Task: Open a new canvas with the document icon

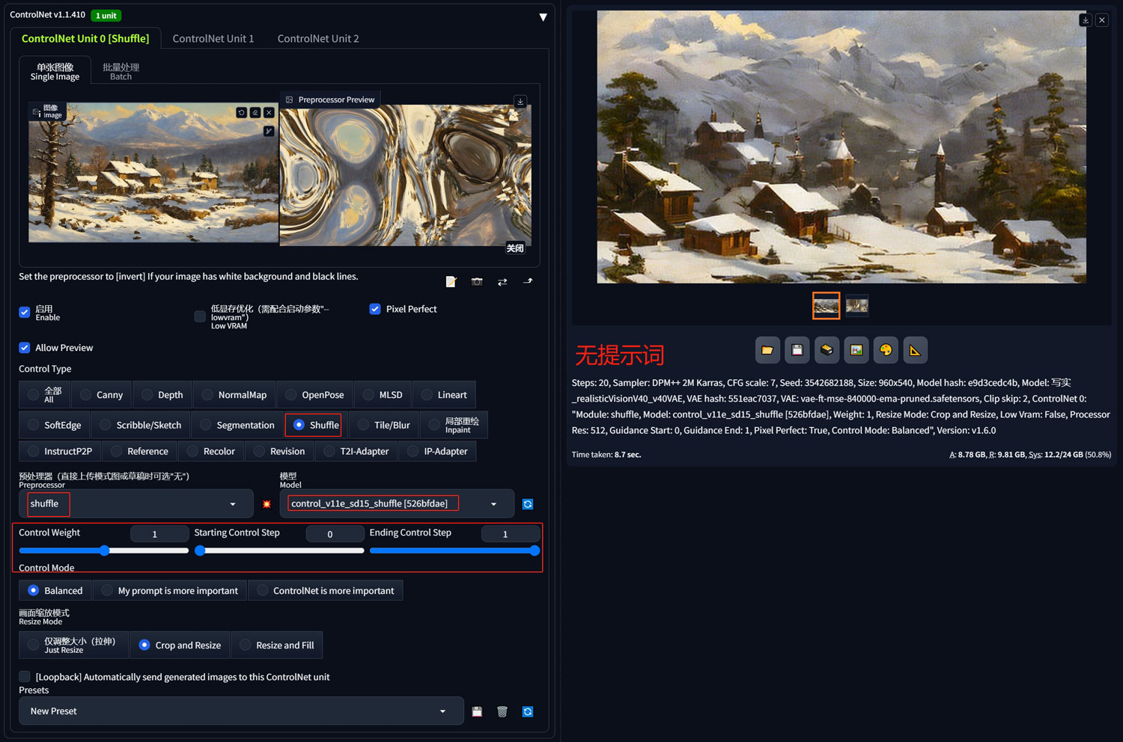Action: [x=451, y=281]
